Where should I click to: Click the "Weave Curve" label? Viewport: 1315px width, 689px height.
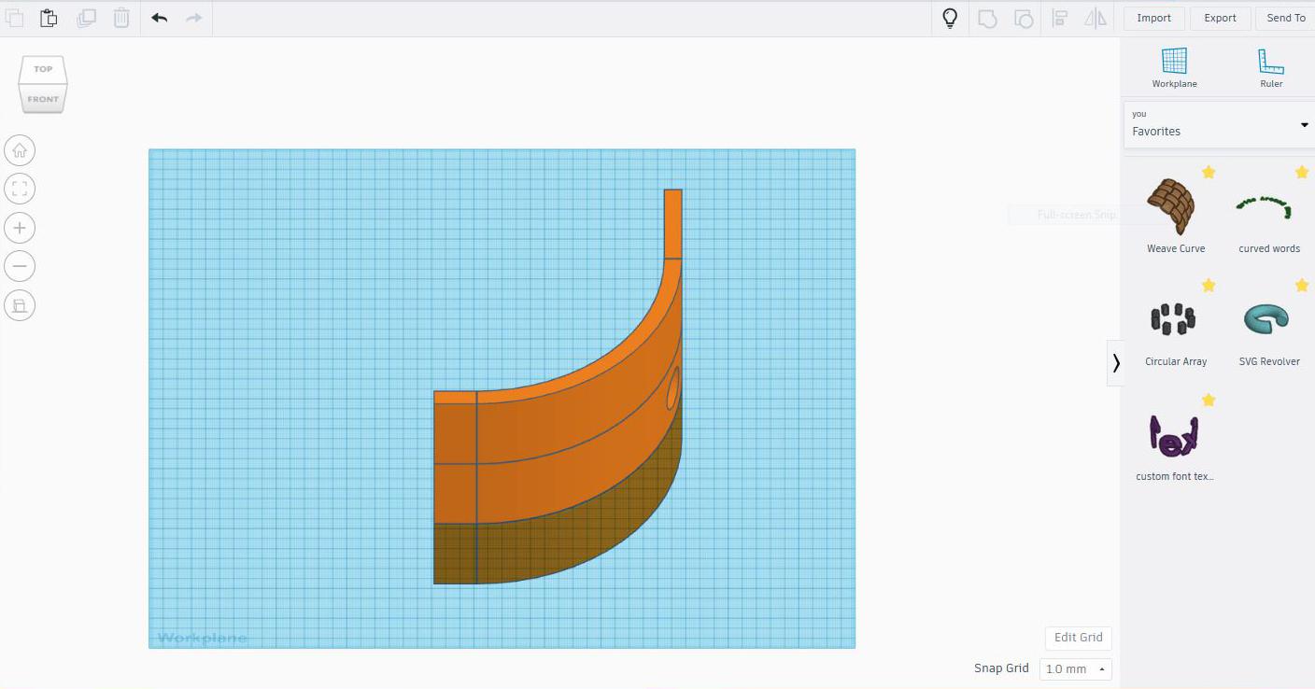click(x=1176, y=248)
